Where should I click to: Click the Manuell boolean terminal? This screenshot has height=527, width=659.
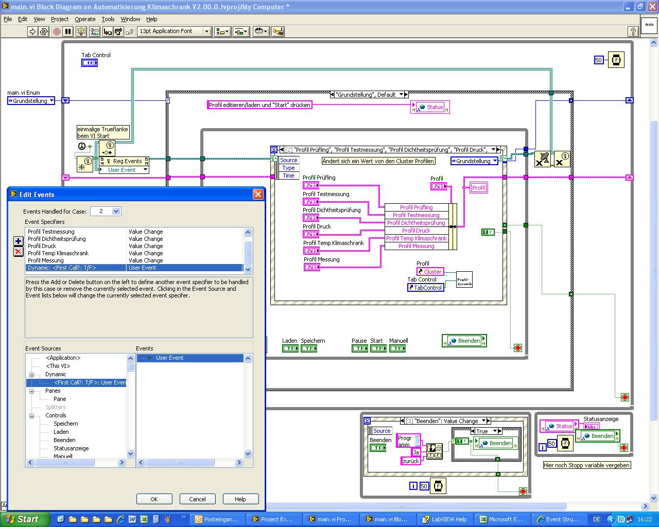pyautogui.click(x=397, y=348)
